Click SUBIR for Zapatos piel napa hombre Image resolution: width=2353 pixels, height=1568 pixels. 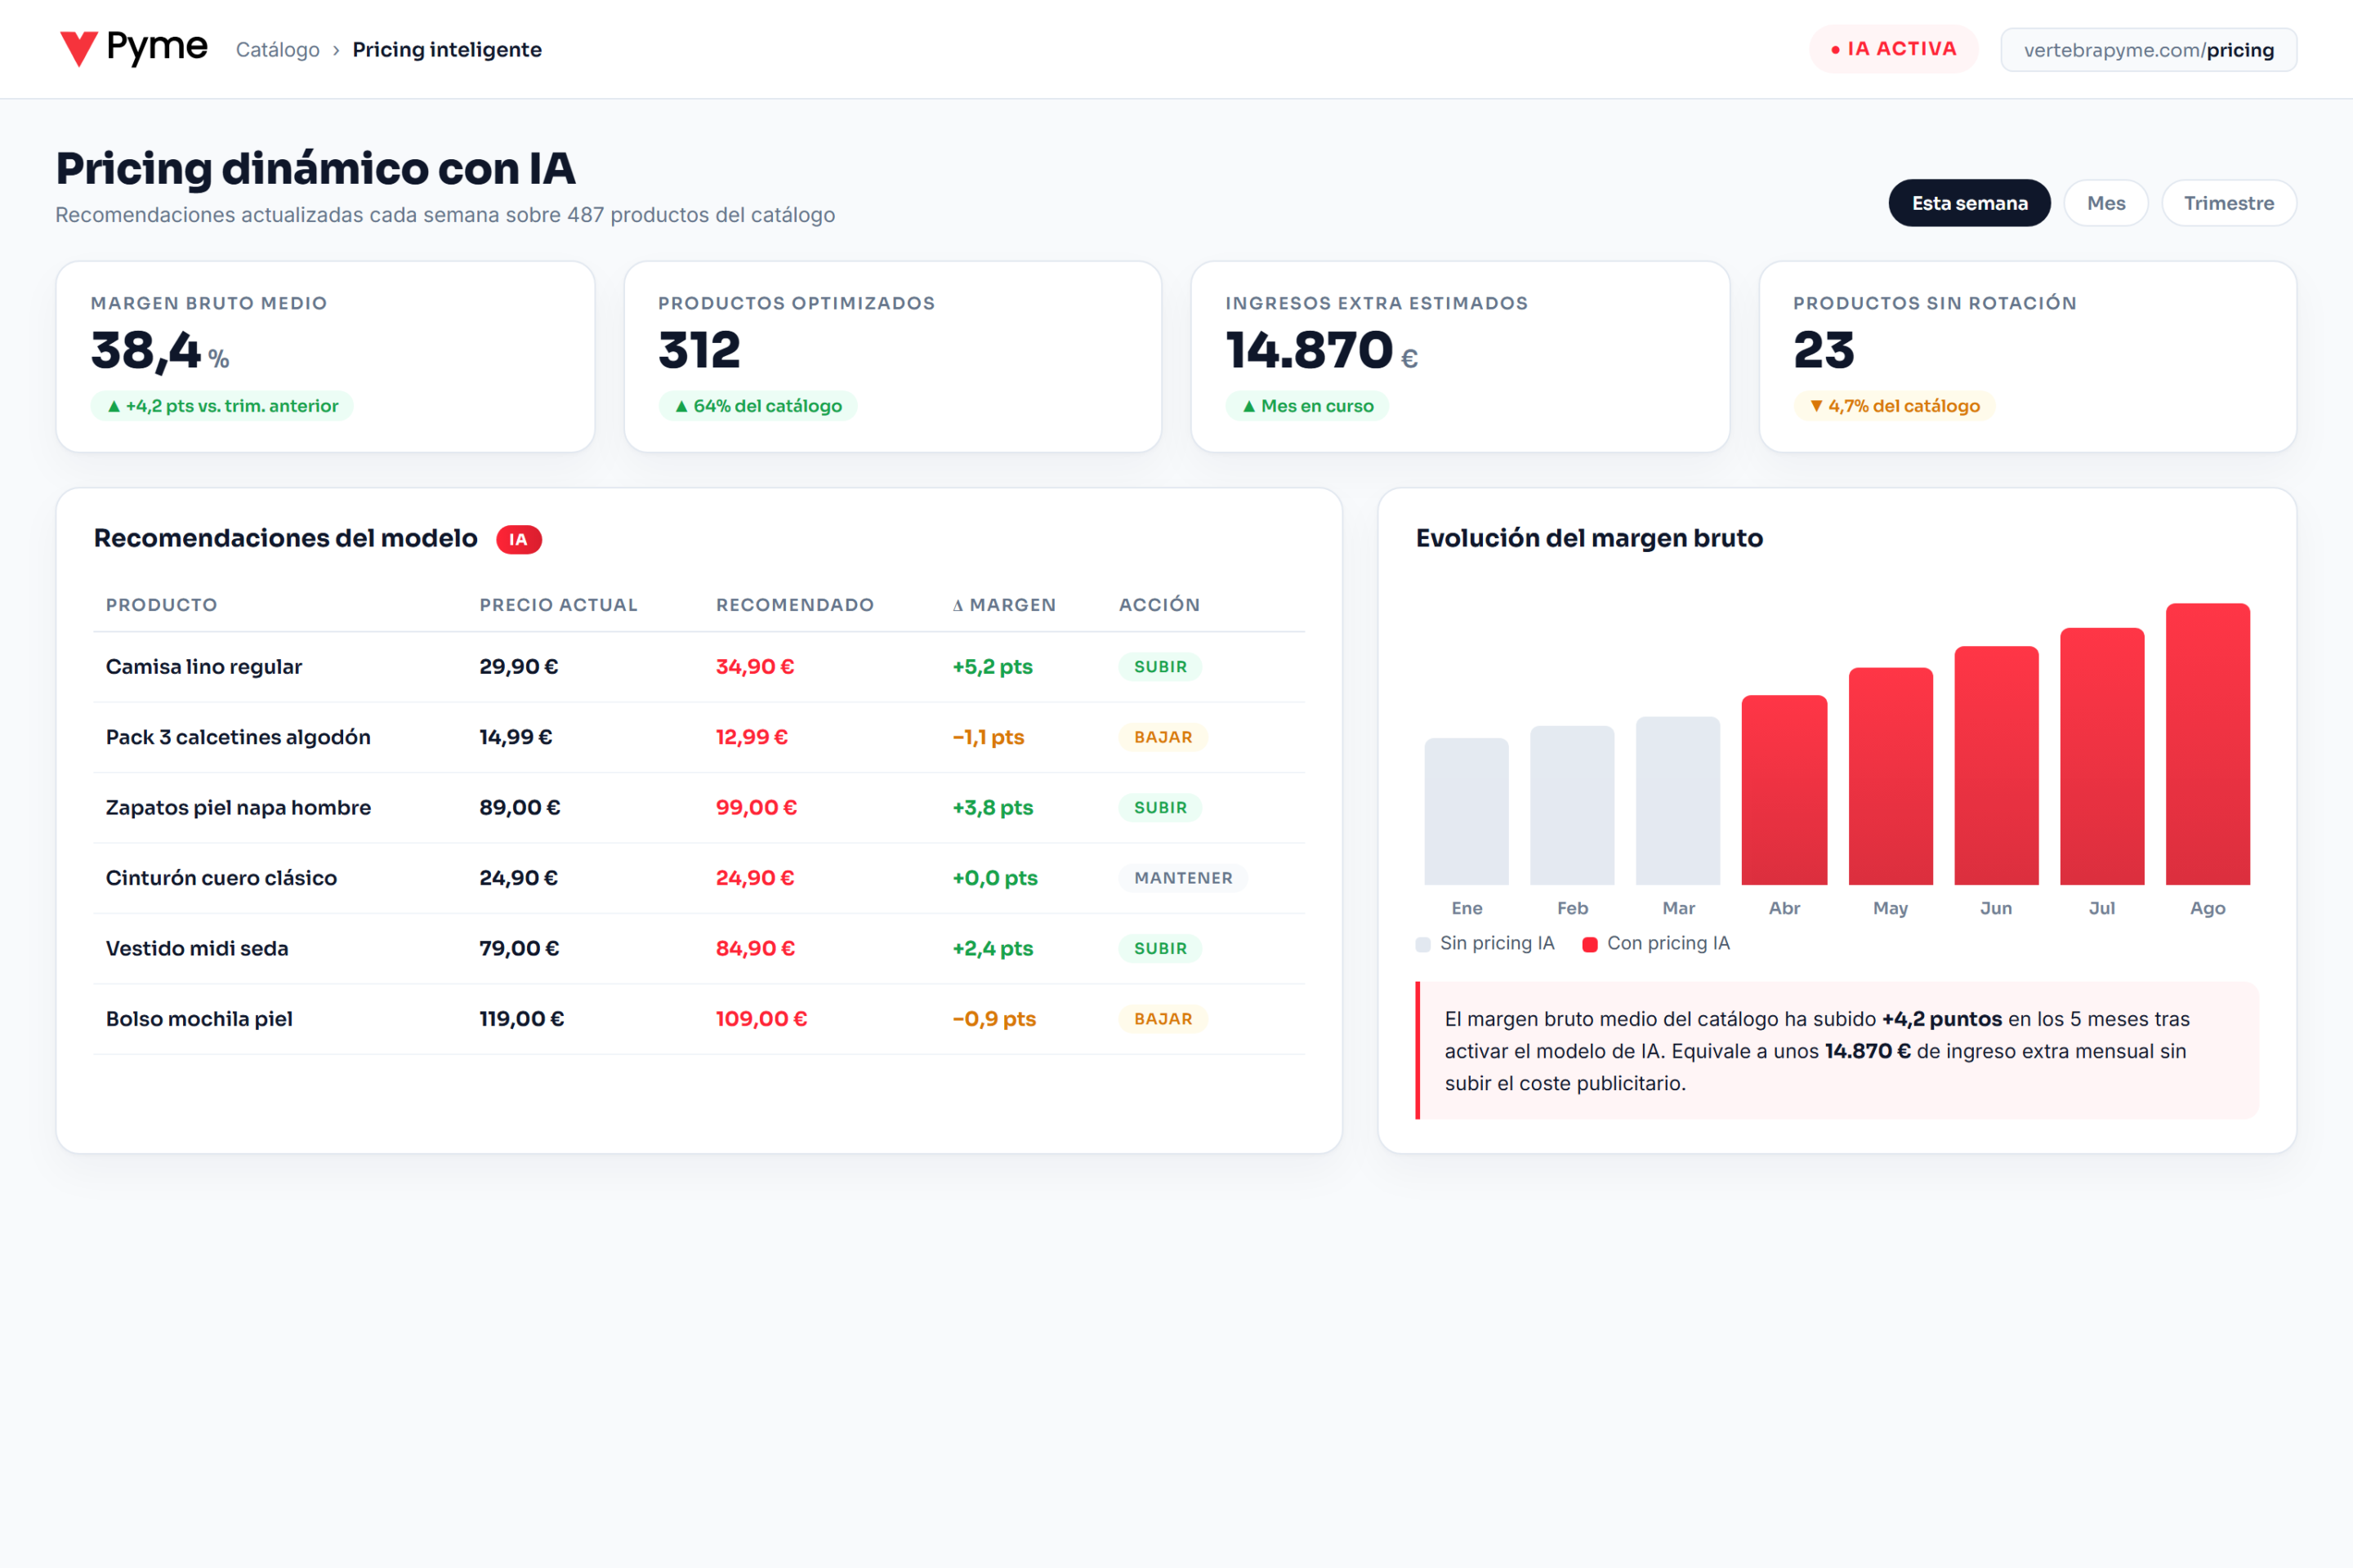(1159, 808)
